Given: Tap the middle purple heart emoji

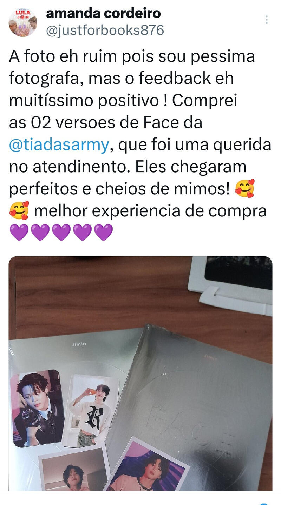Looking at the screenshot, I should coord(61,233).
